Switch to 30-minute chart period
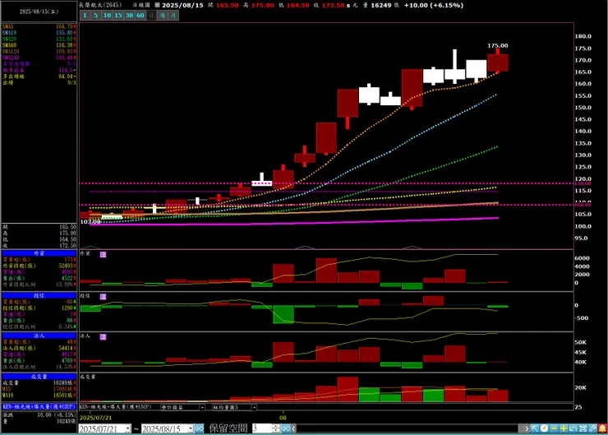This screenshot has width=608, height=435. pyautogui.click(x=129, y=16)
